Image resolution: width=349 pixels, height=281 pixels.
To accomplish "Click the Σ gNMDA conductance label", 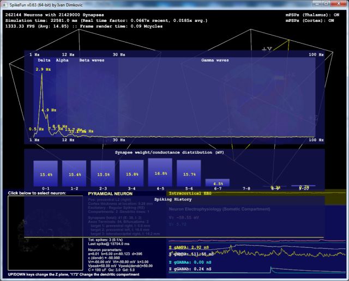I will click(x=191, y=254).
